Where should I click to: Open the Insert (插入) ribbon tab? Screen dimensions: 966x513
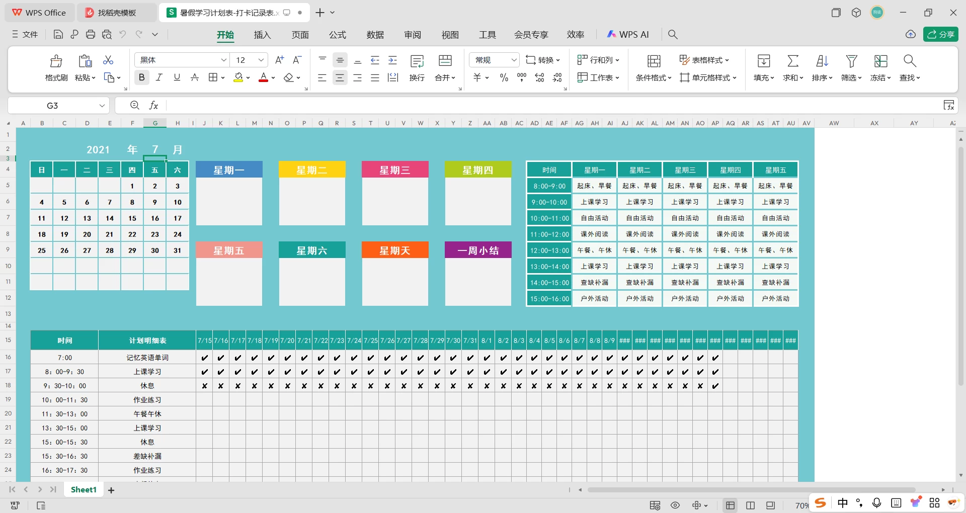coord(262,34)
